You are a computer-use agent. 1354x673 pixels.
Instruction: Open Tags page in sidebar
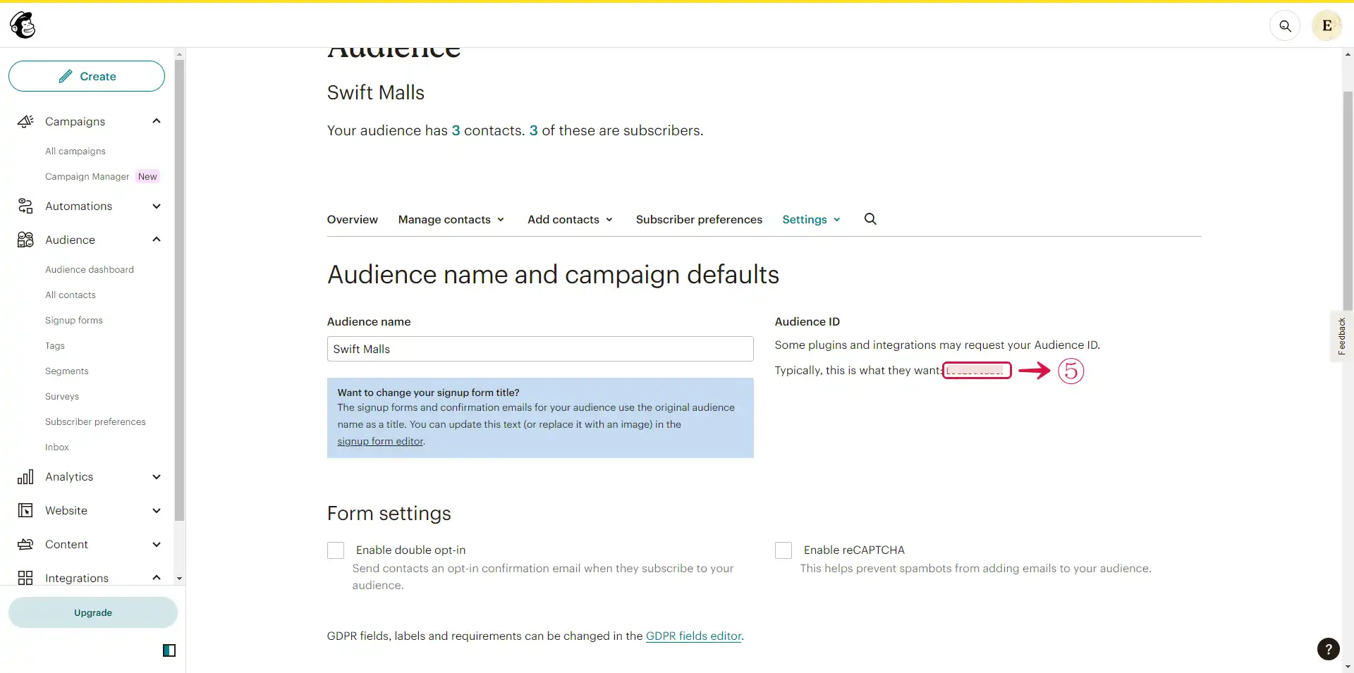(55, 345)
